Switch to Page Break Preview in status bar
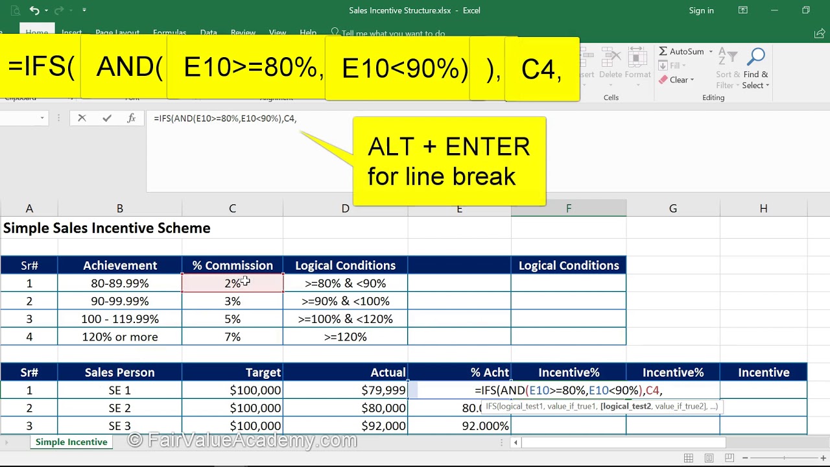 tap(729, 458)
